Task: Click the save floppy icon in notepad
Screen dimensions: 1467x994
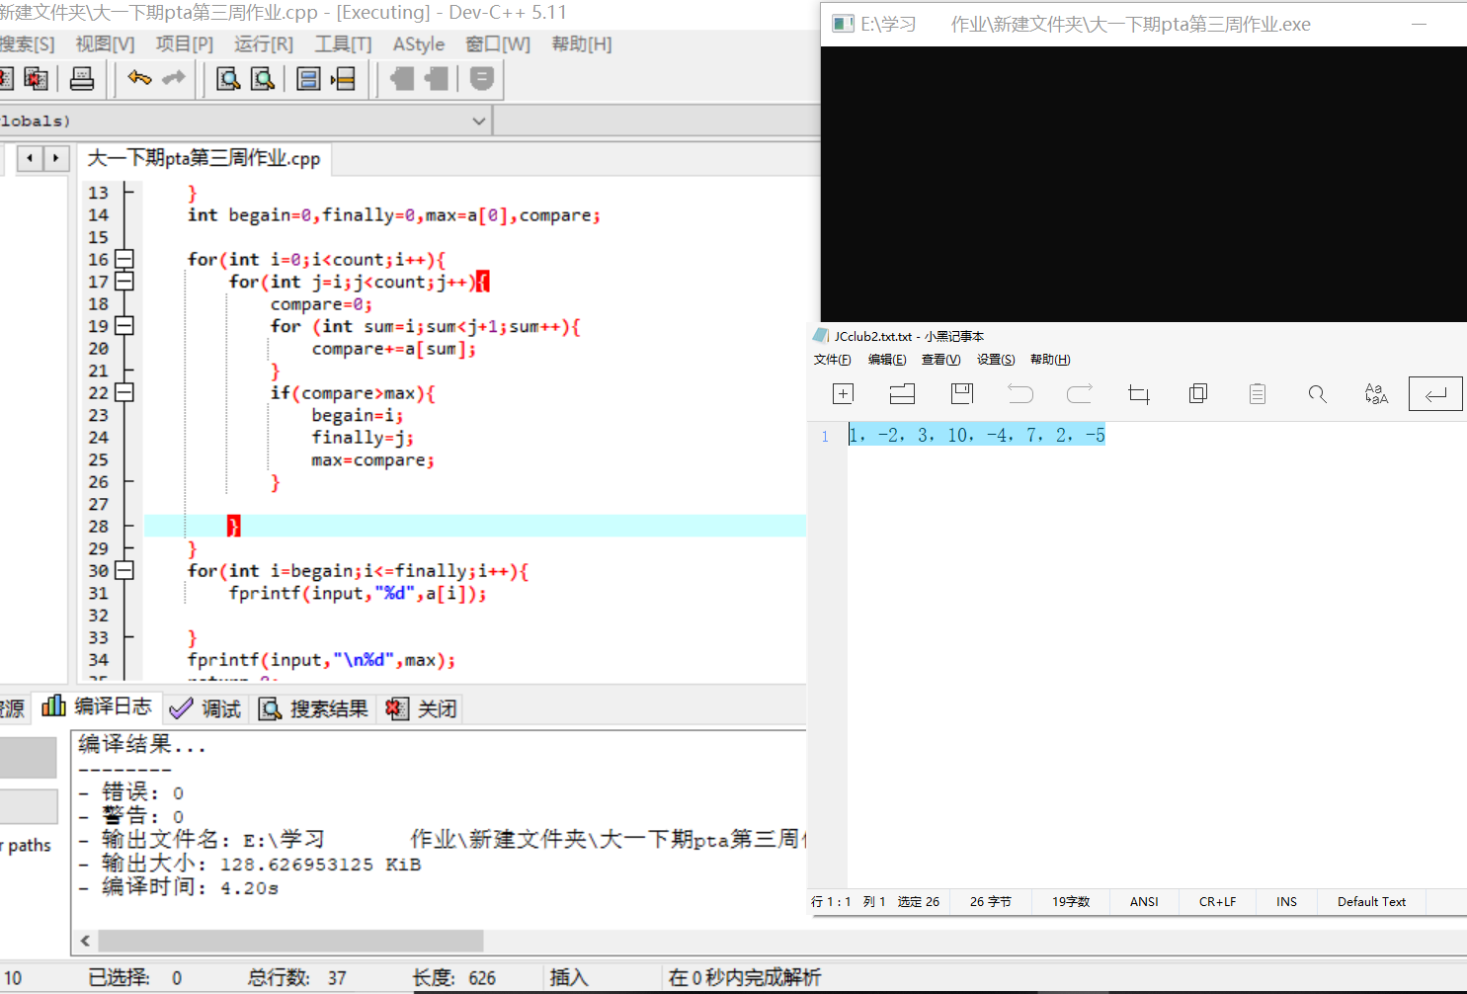Action: 962,394
